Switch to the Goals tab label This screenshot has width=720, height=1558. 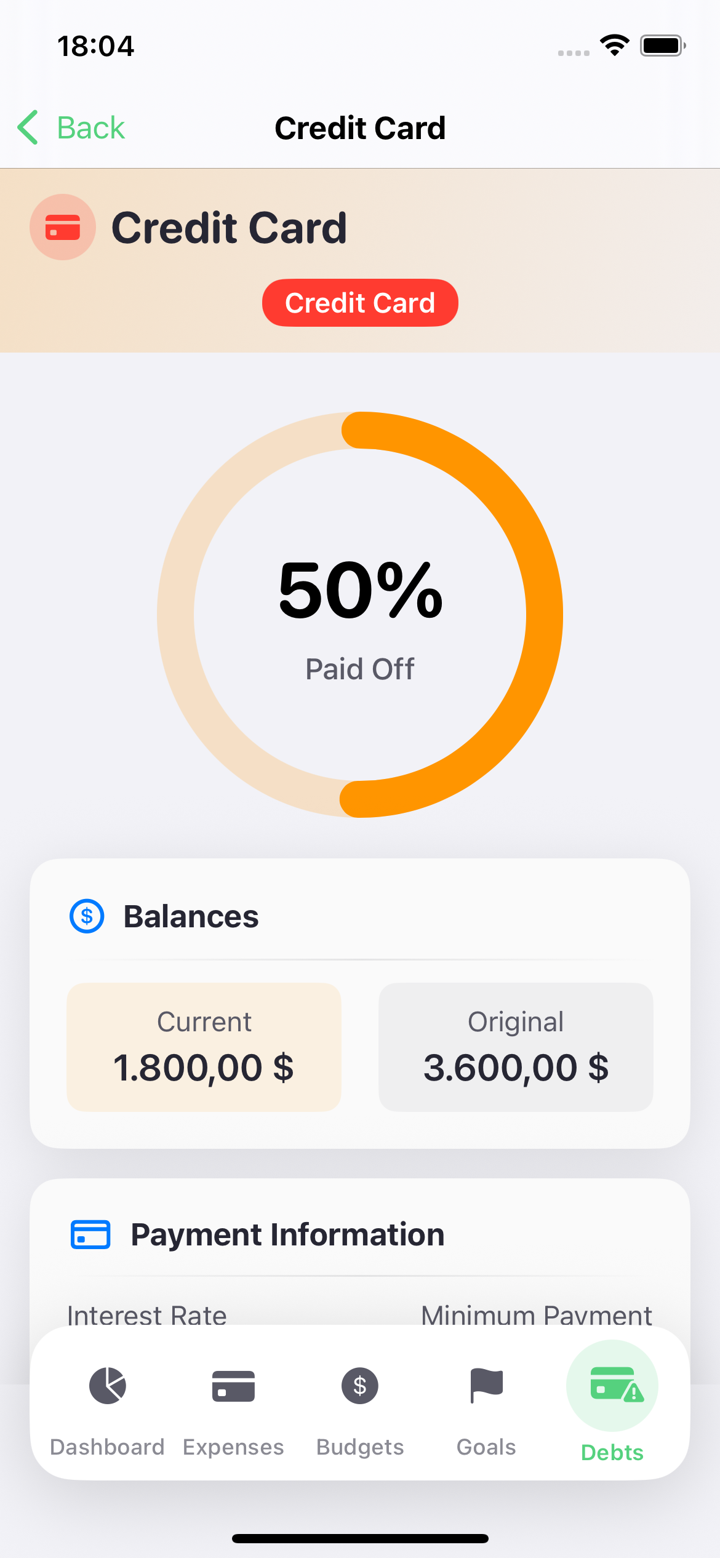(486, 1447)
